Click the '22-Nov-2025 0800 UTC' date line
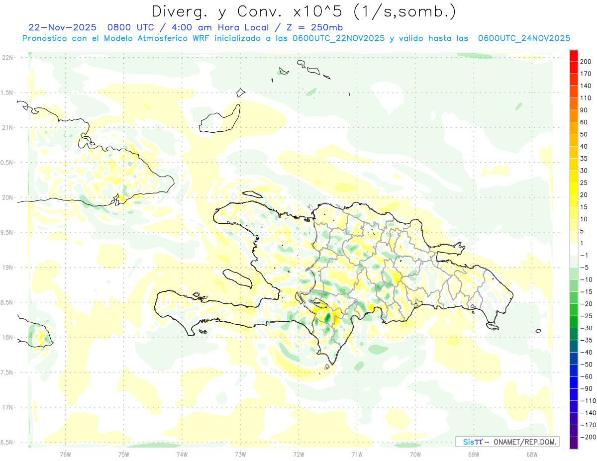Screen dimensions: 597x461 point(186,27)
